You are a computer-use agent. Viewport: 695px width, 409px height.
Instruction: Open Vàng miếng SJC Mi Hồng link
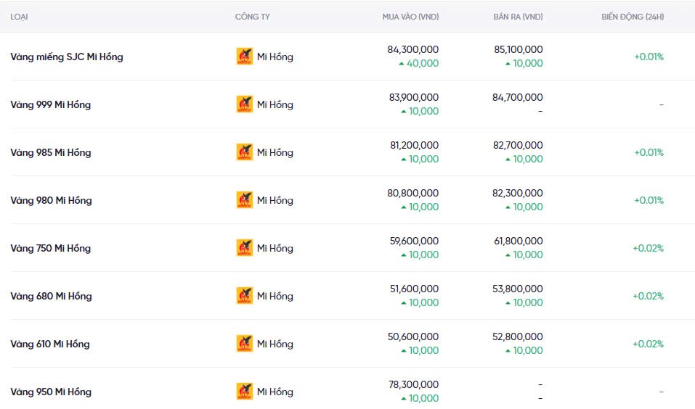pyautogui.click(x=67, y=57)
